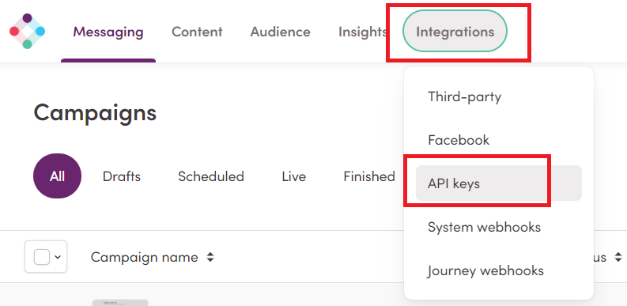Expand the select-all checkbox dropdown chevron
This screenshot has height=306, width=627.
[x=58, y=257]
